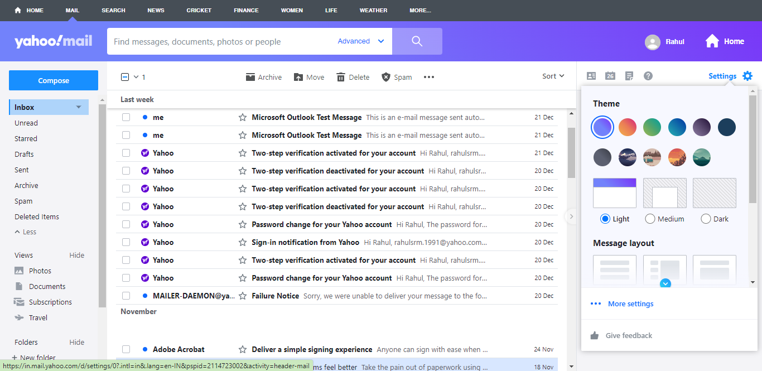This screenshot has width=762, height=371.
Task: Tick the checkbox for Adobe Acrobat email
Action: 126,349
